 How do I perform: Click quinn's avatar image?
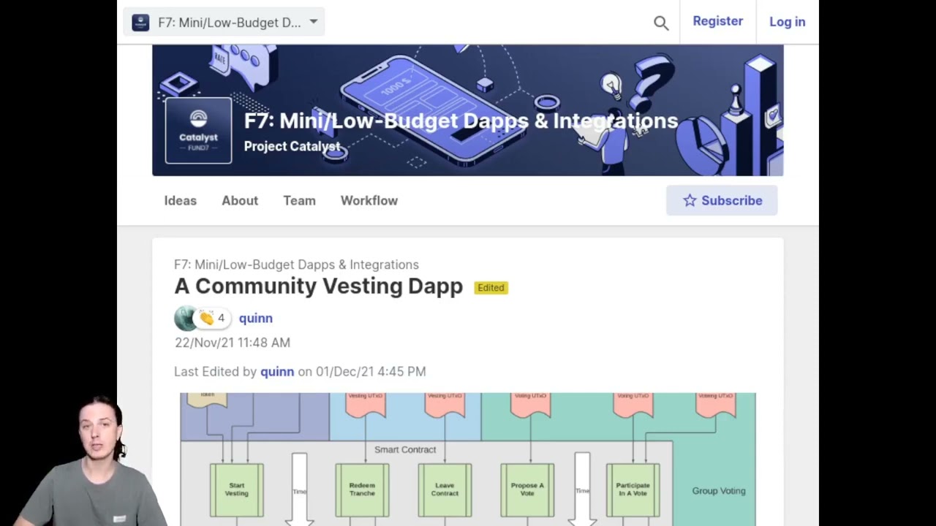click(186, 318)
